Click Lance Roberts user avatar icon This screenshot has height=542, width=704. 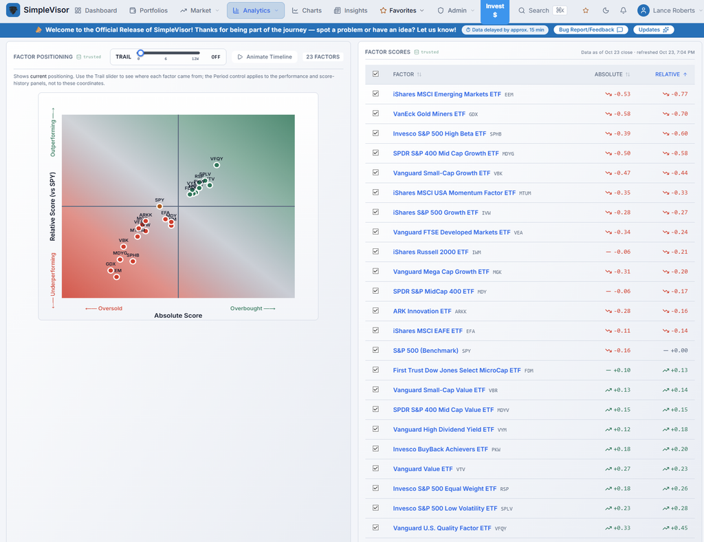(x=643, y=10)
